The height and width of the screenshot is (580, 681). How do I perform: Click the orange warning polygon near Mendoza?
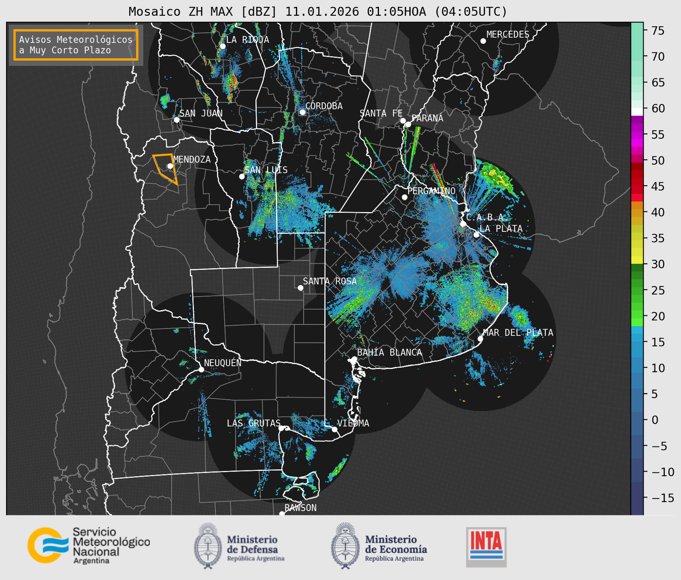coord(166,169)
